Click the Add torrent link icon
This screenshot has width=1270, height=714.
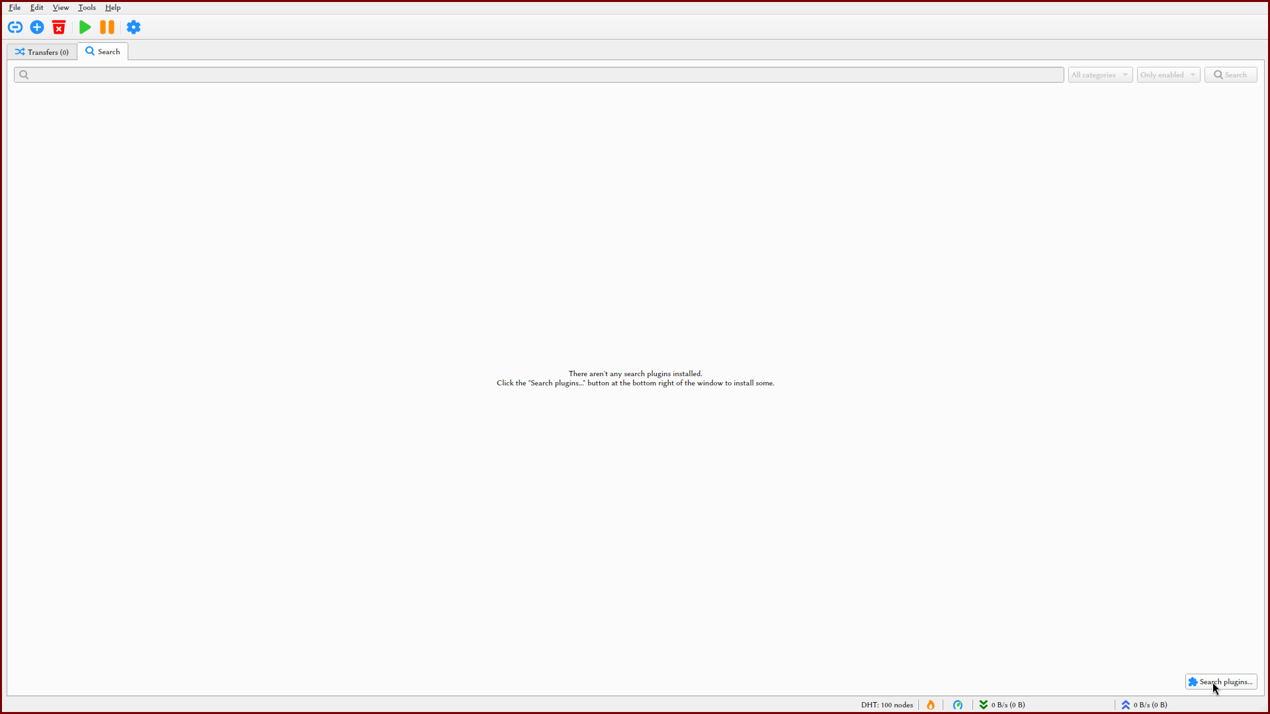pos(15,27)
